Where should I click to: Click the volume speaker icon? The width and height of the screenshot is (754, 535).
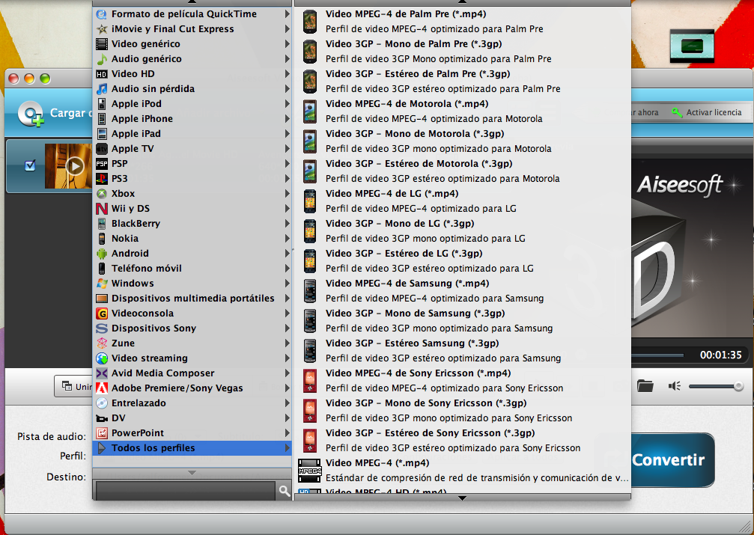pyautogui.click(x=674, y=386)
